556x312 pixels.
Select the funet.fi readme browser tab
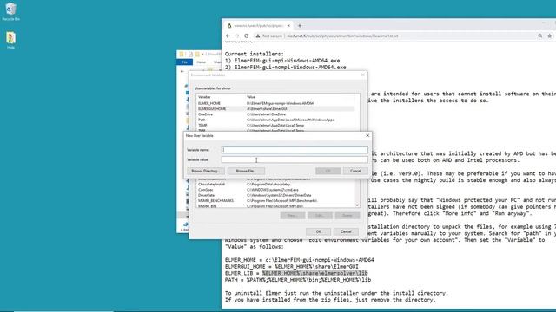tap(258, 25)
